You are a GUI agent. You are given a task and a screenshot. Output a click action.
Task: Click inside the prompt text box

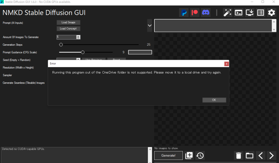pos(213,26)
